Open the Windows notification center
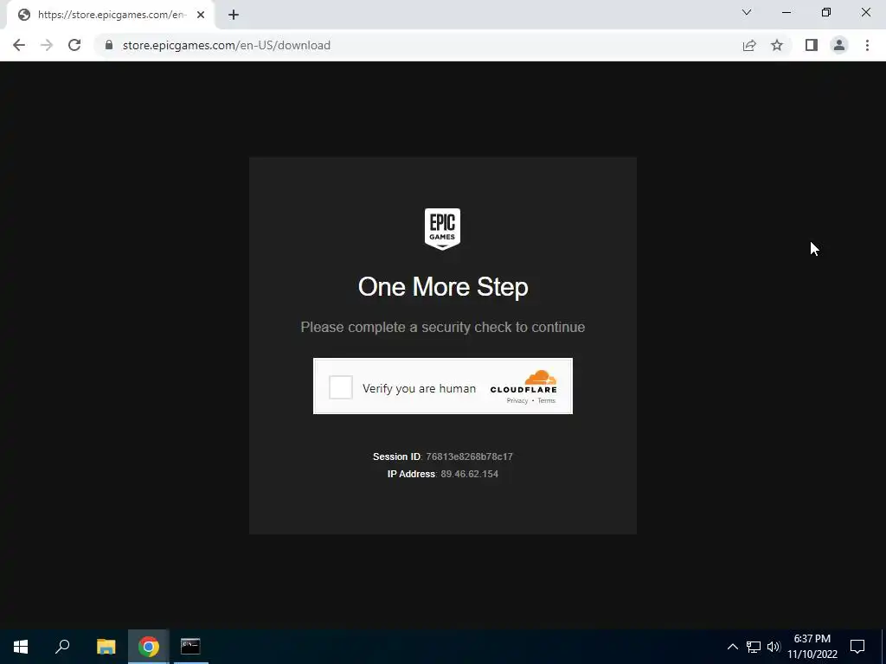Screen dimensions: 886x664 click(x=857, y=647)
